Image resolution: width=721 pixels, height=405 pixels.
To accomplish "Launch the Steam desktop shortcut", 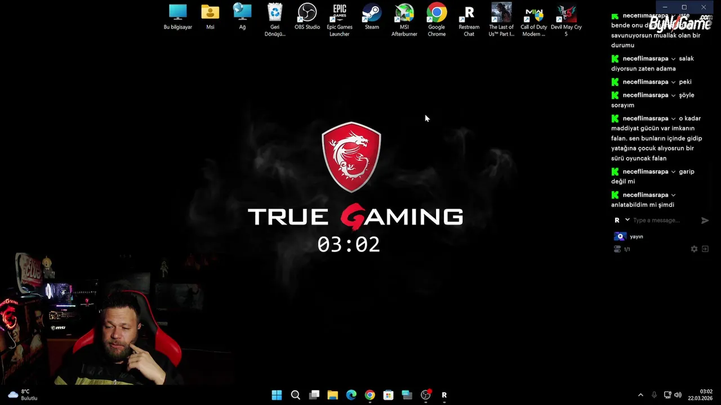I will click(372, 17).
